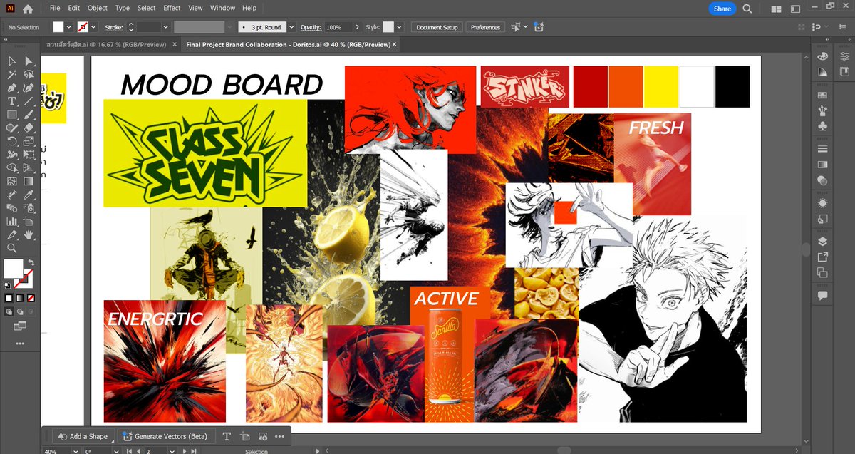Open the 3 pt. Round brush dropdown
855x454 pixels.
[x=291, y=27]
